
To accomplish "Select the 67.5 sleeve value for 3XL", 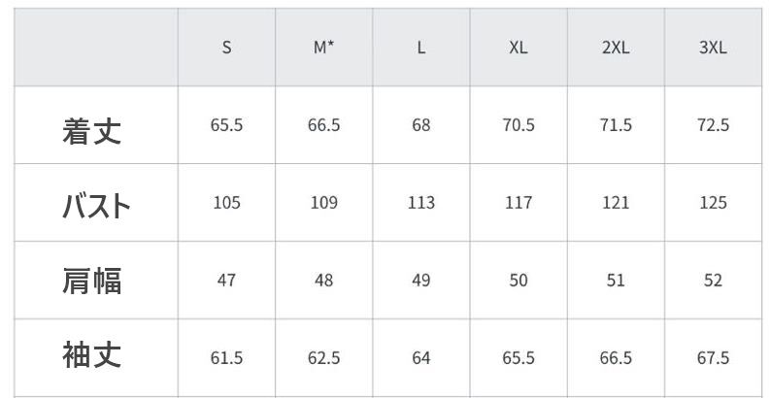I will click(x=713, y=358).
